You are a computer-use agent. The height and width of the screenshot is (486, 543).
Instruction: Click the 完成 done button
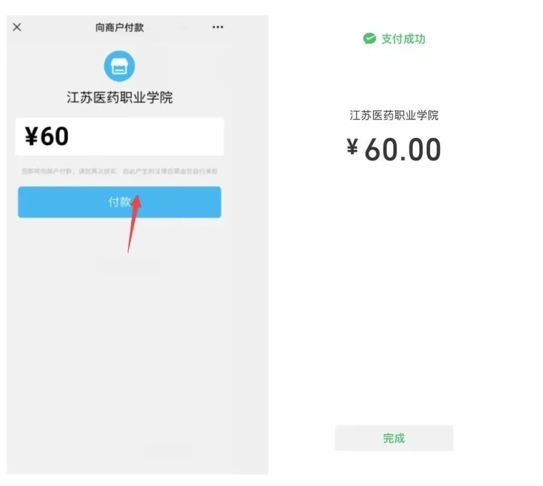(x=394, y=438)
